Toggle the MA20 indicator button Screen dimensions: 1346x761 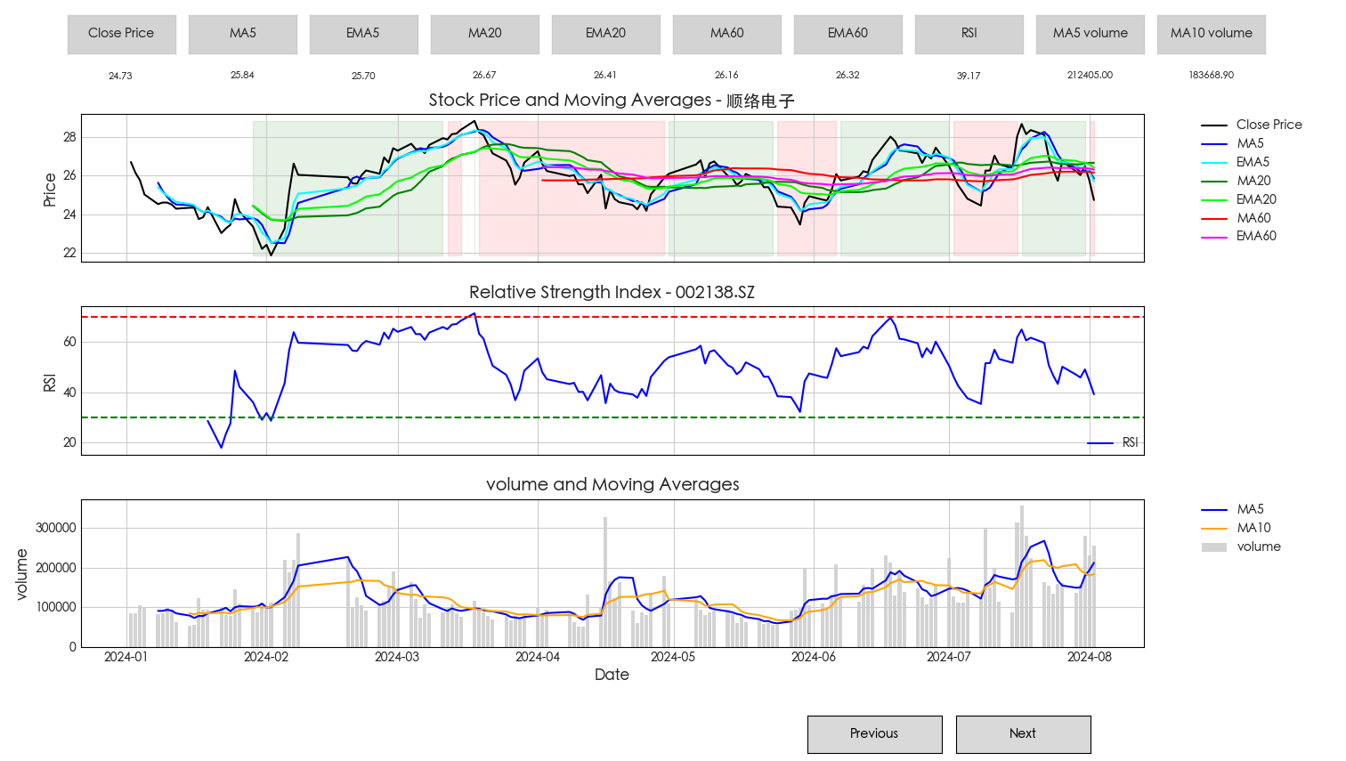tap(484, 34)
